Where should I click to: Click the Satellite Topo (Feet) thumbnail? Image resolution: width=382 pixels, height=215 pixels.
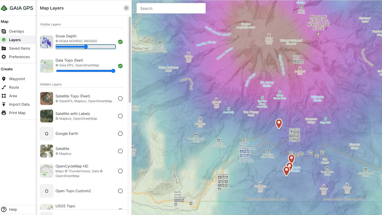click(x=47, y=98)
